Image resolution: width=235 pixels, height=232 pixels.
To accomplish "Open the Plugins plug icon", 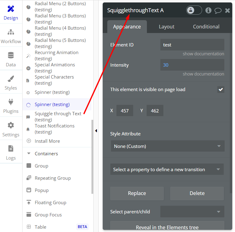I will tap(11, 102).
